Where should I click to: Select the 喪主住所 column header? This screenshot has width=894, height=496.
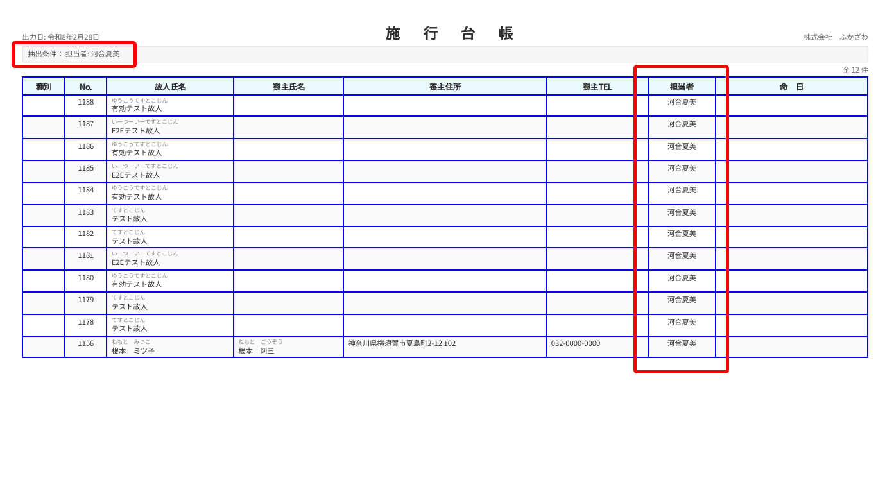click(x=445, y=87)
